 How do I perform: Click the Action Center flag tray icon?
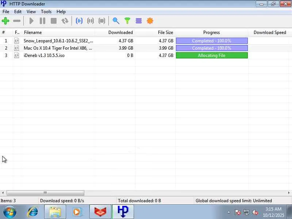(238, 212)
